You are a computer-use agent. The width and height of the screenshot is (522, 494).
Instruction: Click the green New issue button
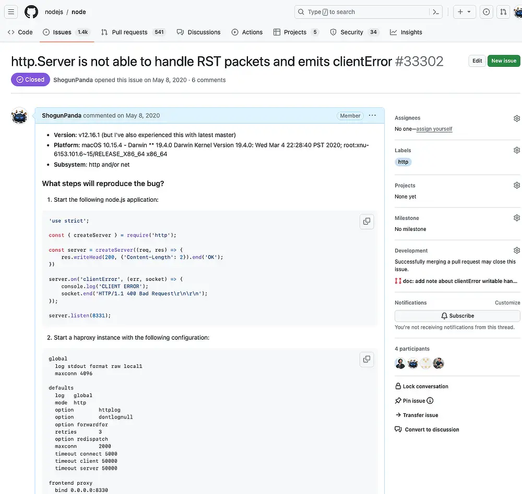pyautogui.click(x=503, y=61)
